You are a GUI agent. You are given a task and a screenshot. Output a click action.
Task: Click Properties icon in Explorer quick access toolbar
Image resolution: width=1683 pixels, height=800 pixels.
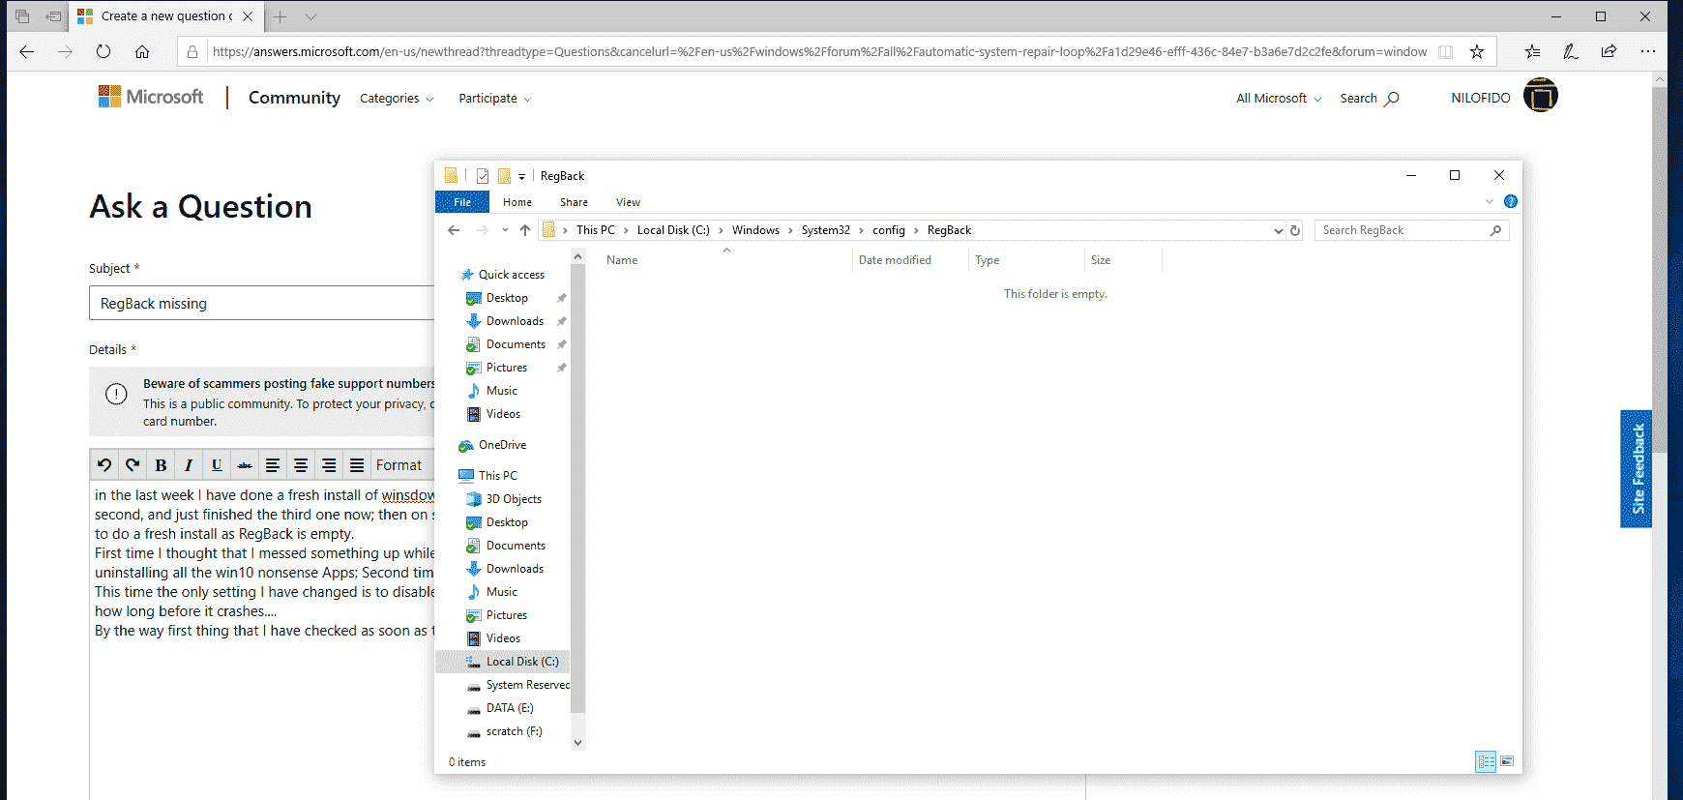click(483, 176)
